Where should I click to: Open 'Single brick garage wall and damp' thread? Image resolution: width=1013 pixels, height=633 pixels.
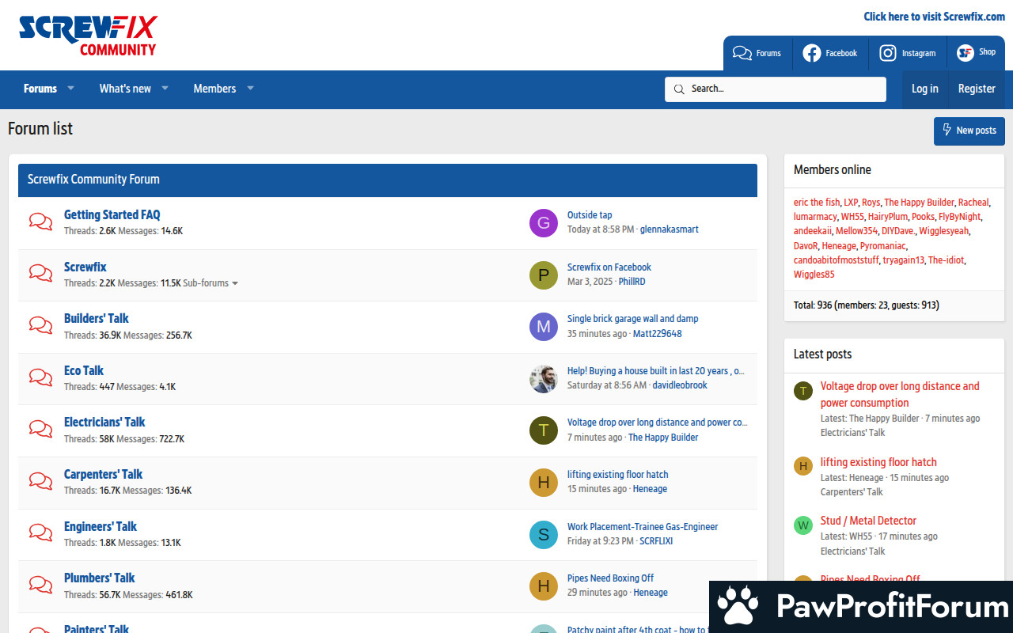633,319
